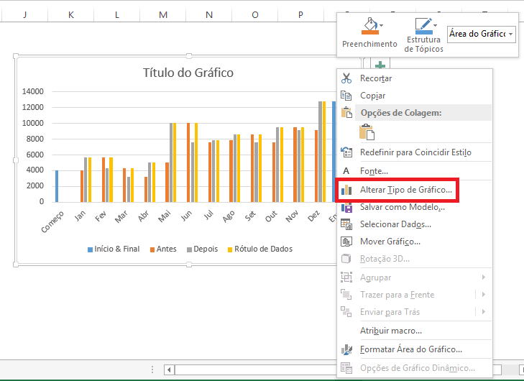Click the chart's top-left resize handle
Screen dimensions: 524x381
coord(16,56)
